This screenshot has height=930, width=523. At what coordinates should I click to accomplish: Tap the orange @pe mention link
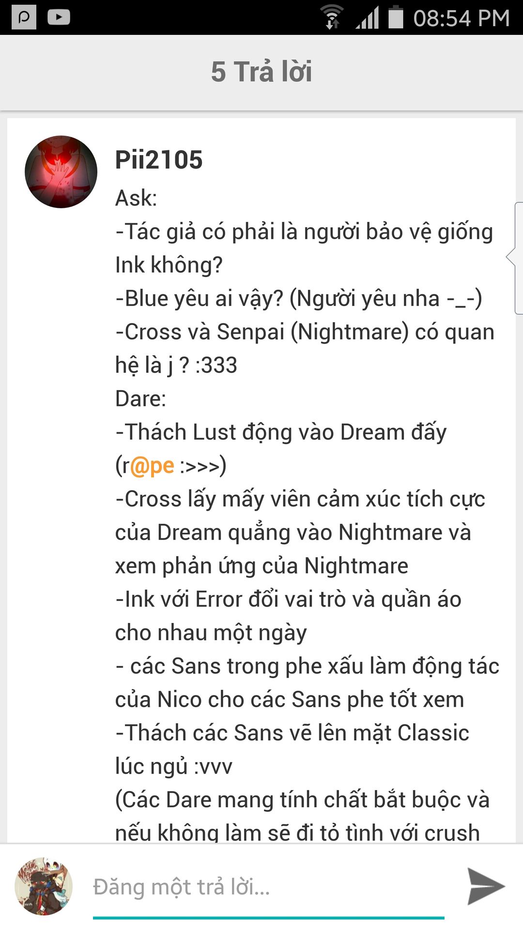click(x=152, y=466)
